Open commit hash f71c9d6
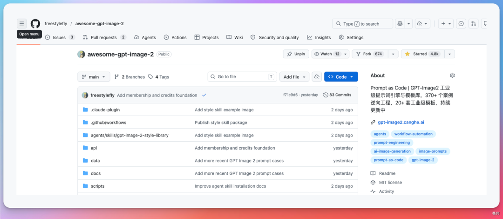The image size is (503, 219). pos(290,95)
